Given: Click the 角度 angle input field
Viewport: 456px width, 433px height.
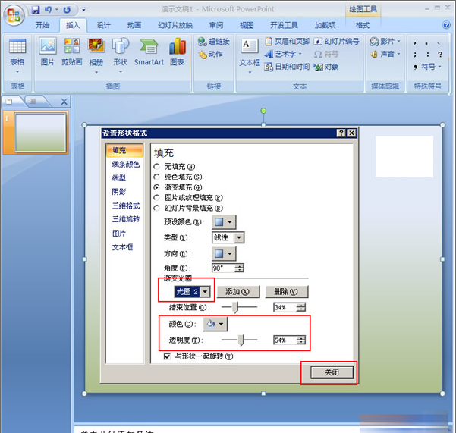Looking at the screenshot, I should (223, 268).
